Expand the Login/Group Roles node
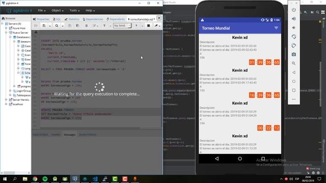 tap(10, 91)
